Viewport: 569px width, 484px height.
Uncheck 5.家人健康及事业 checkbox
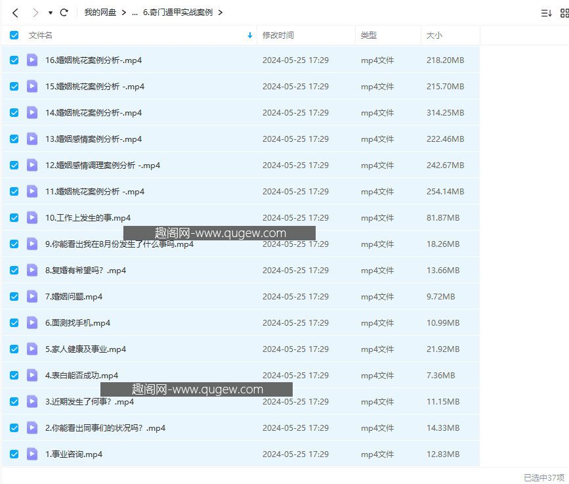[x=14, y=349]
